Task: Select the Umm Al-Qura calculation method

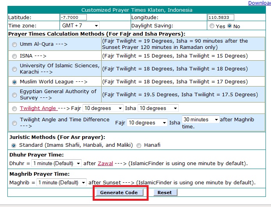Action: tap(14, 44)
